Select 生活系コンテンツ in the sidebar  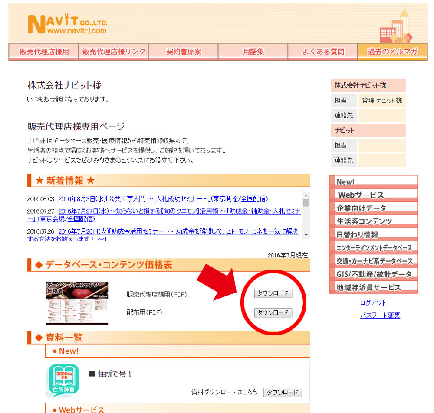tap(374, 221)
